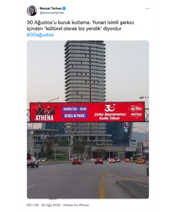Open the Nevzat Tarhan display name
This screenshot has height=212, width=193.
click(50, 8)
